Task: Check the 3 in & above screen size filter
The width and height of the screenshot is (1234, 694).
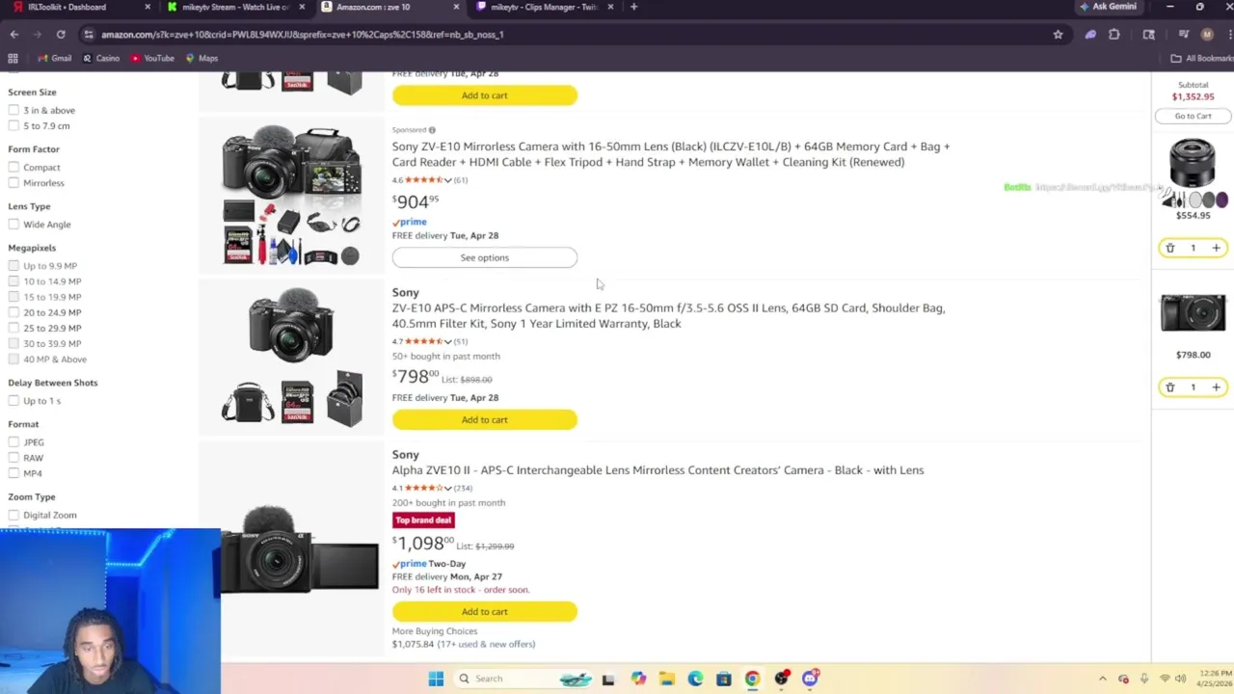Action: pyautogui.click(x=13, y=110)
